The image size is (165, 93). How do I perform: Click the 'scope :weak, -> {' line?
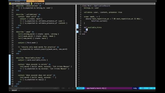[x=92, y=17]
